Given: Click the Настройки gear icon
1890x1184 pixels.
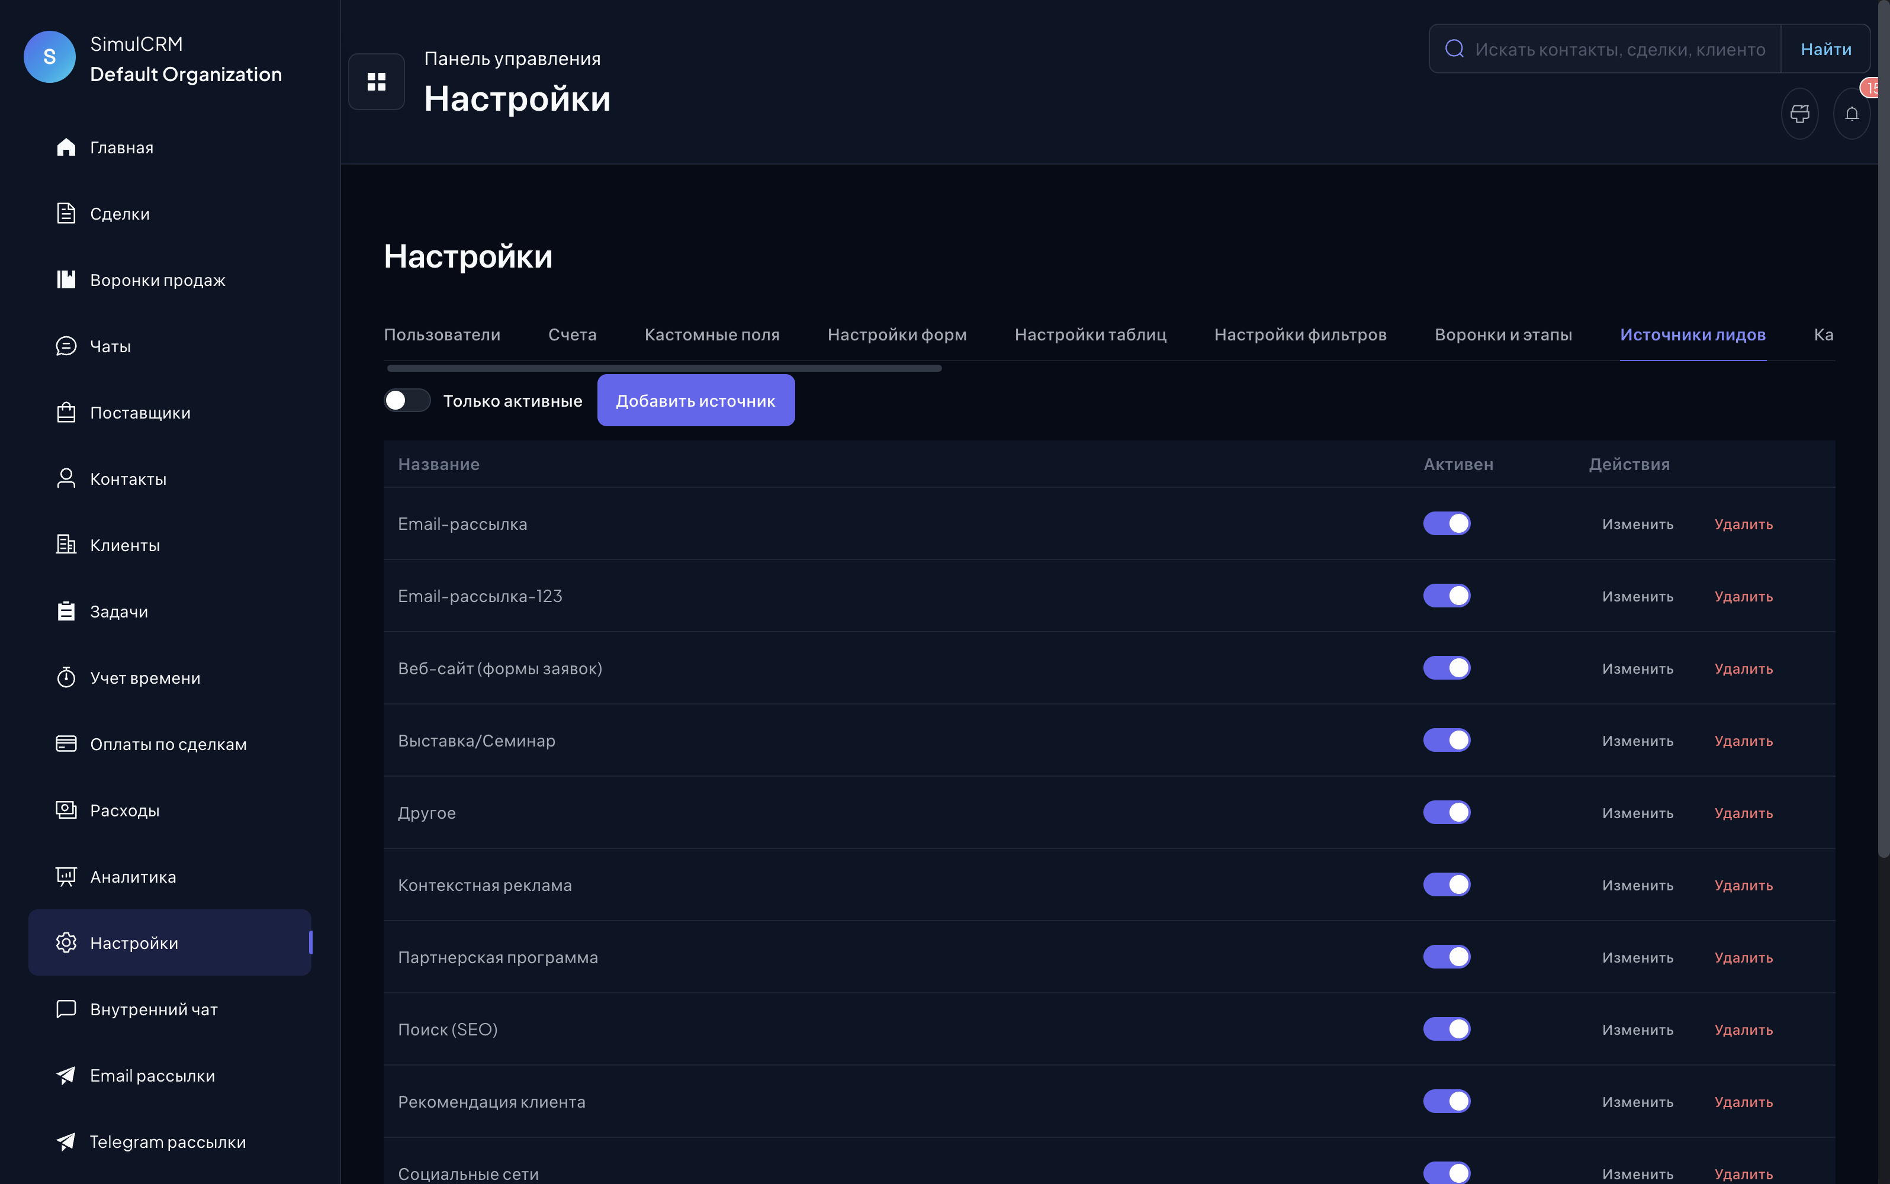Looking at the screenshot, I should pyautogui.click(x=66, y=943).
